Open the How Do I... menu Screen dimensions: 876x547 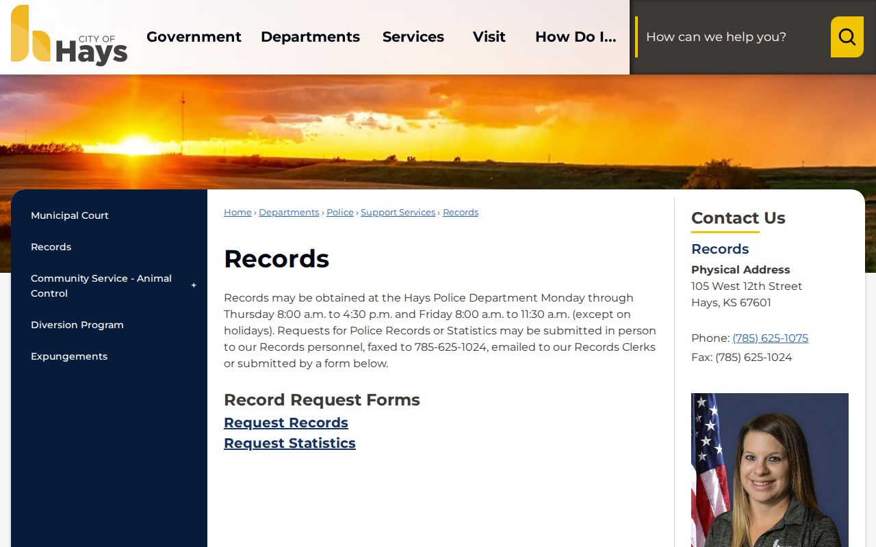[576, 37]
